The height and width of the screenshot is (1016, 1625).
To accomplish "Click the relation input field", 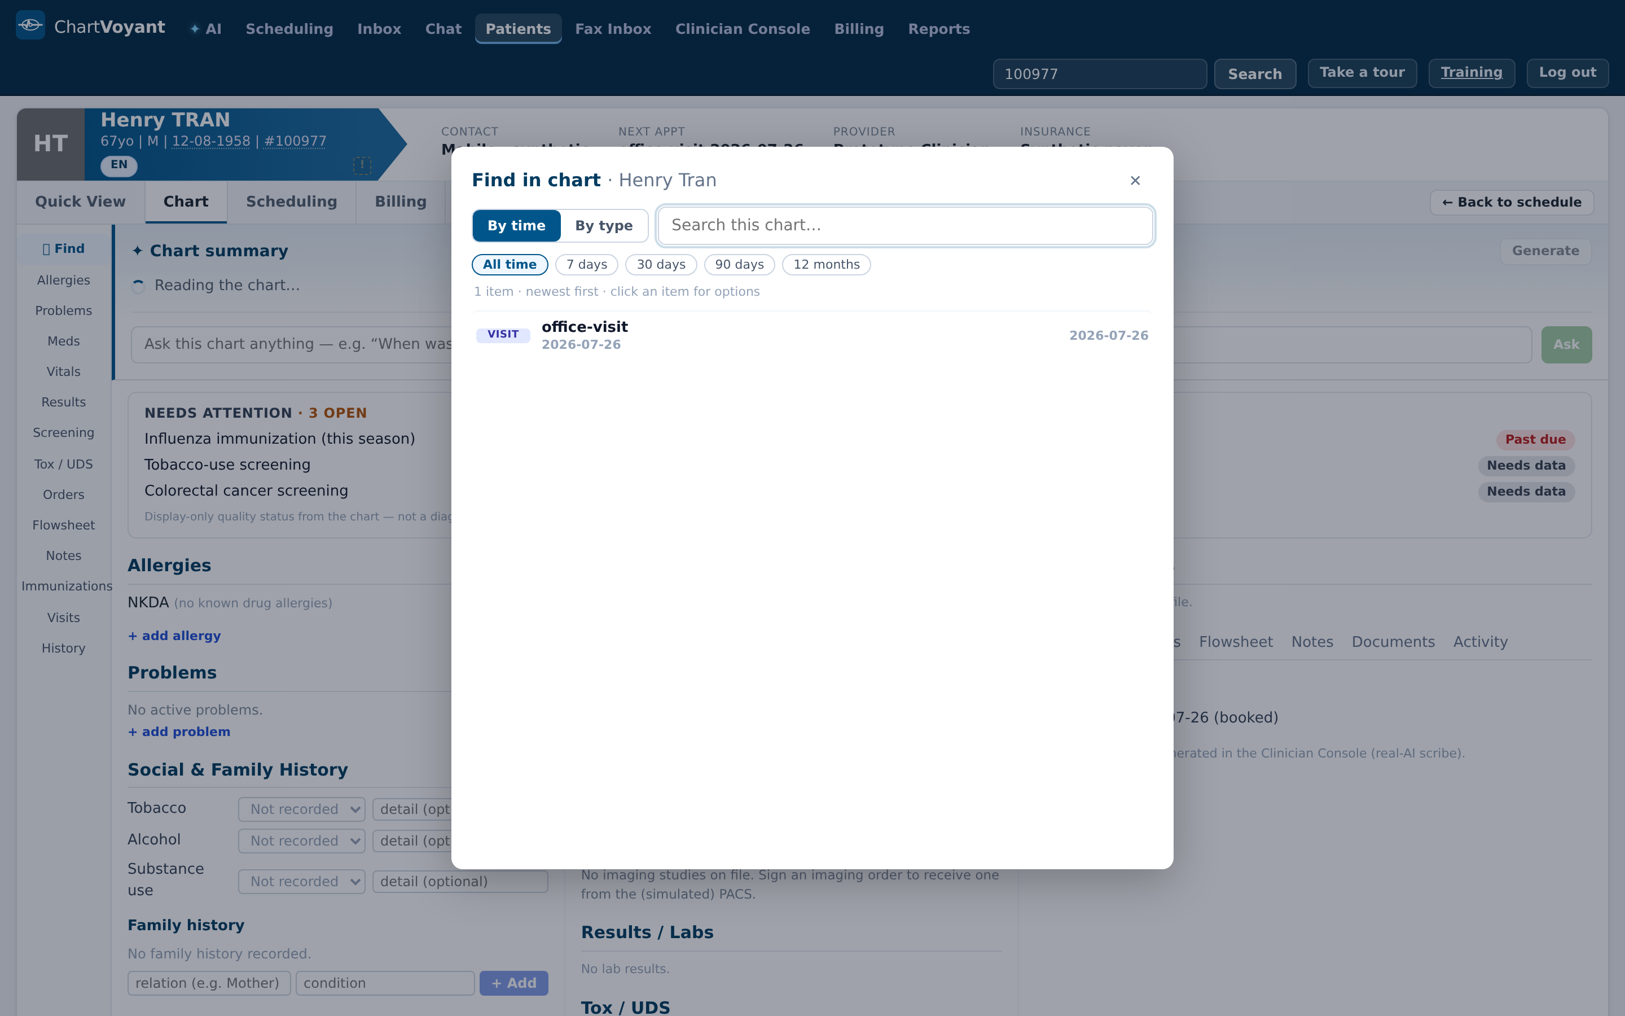I will click(209, 983).
